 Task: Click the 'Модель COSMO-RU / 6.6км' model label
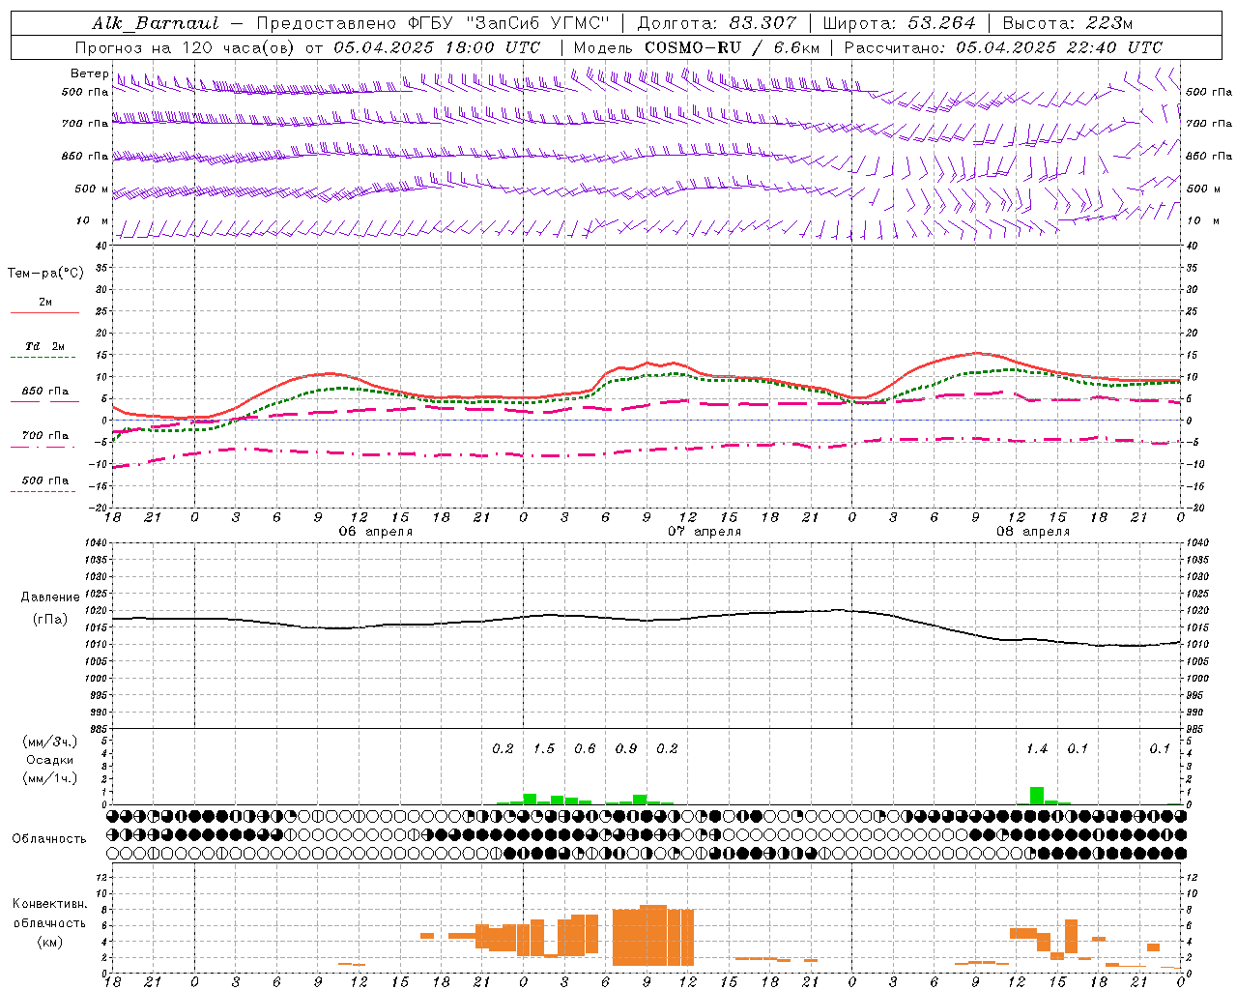pos(697,47)
